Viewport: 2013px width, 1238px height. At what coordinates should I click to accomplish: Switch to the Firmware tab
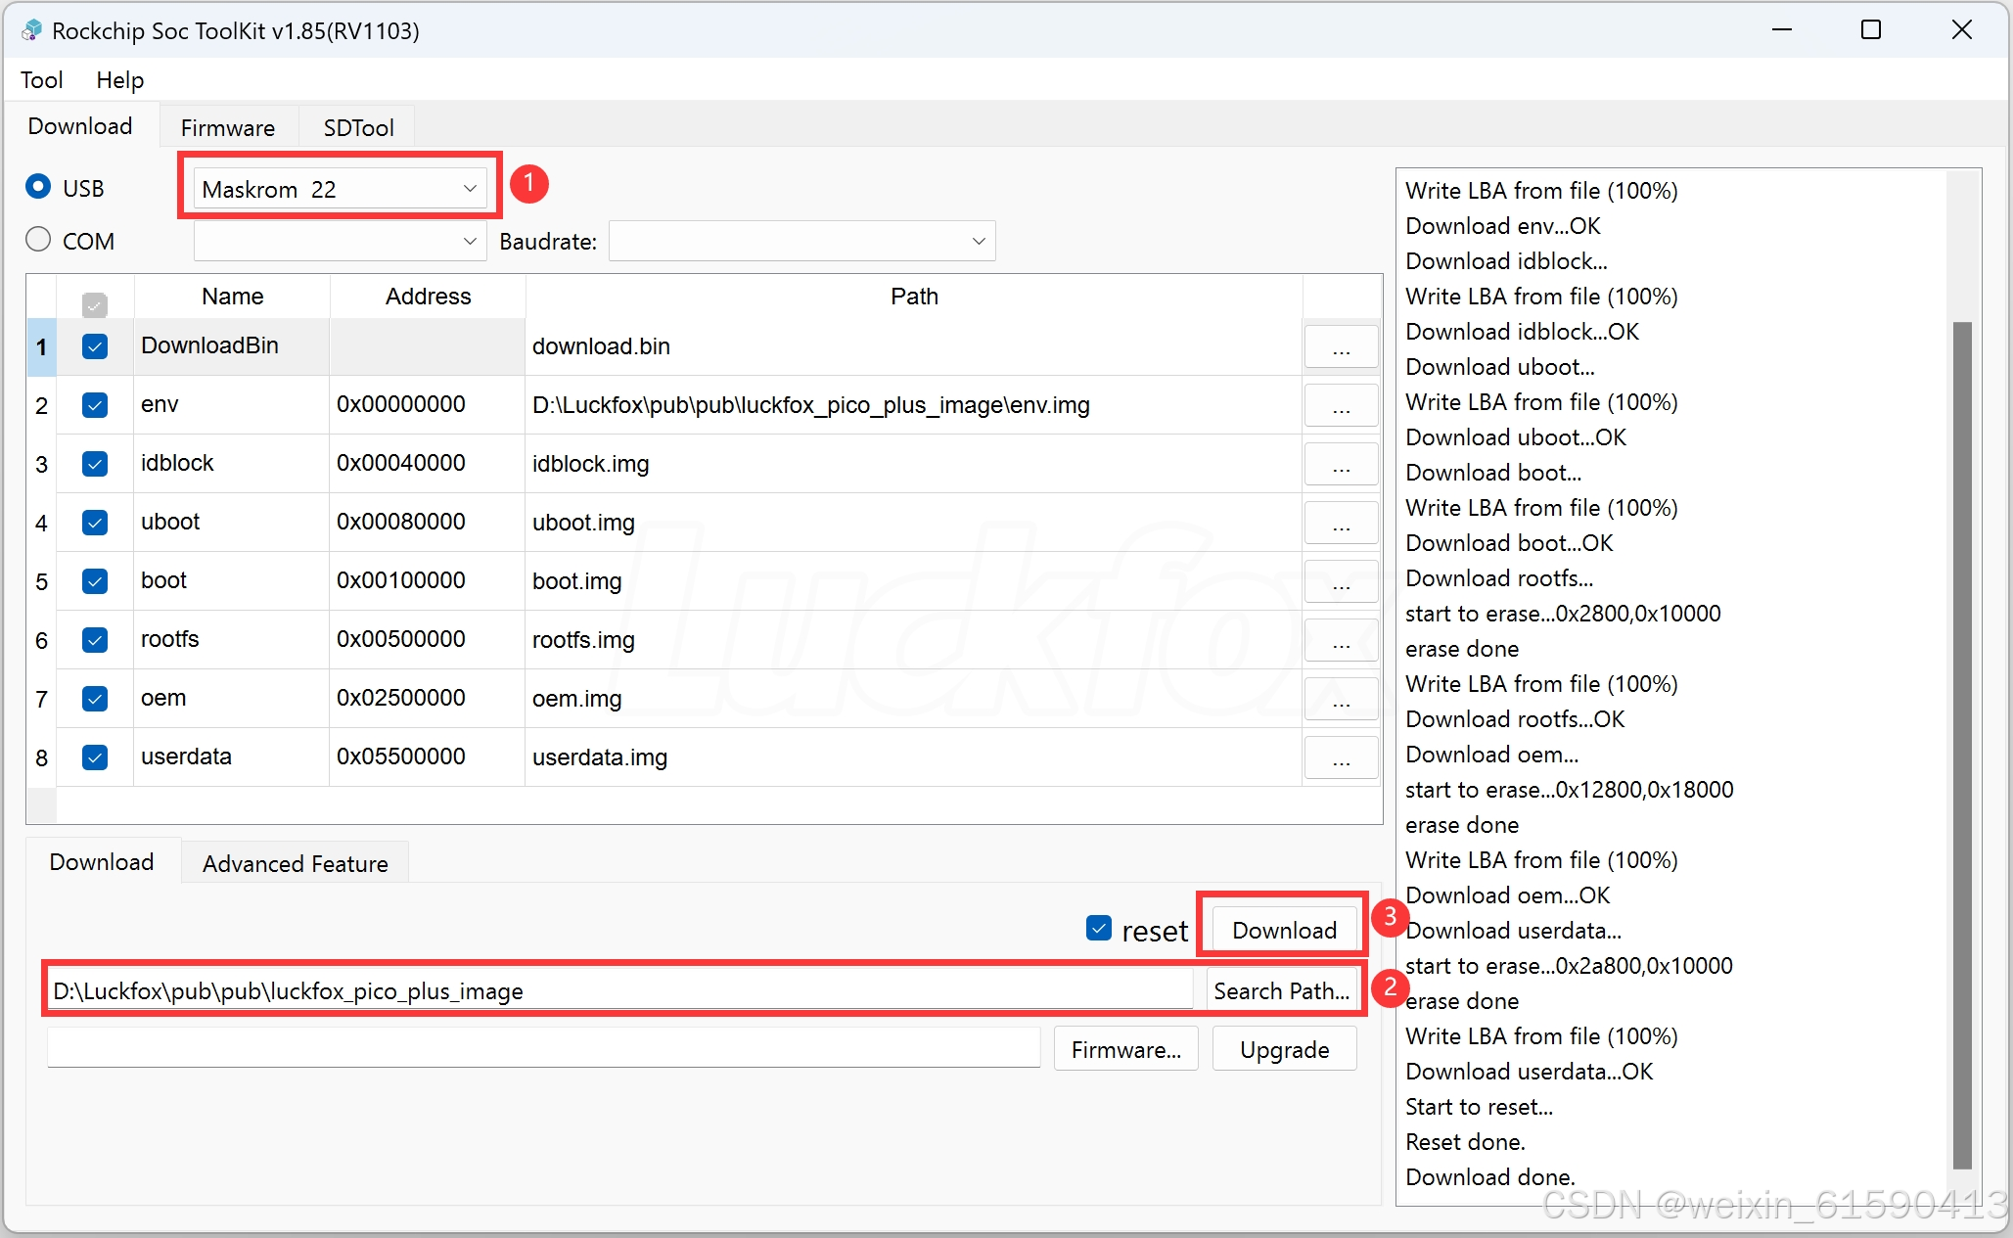[x=227, y=128]
